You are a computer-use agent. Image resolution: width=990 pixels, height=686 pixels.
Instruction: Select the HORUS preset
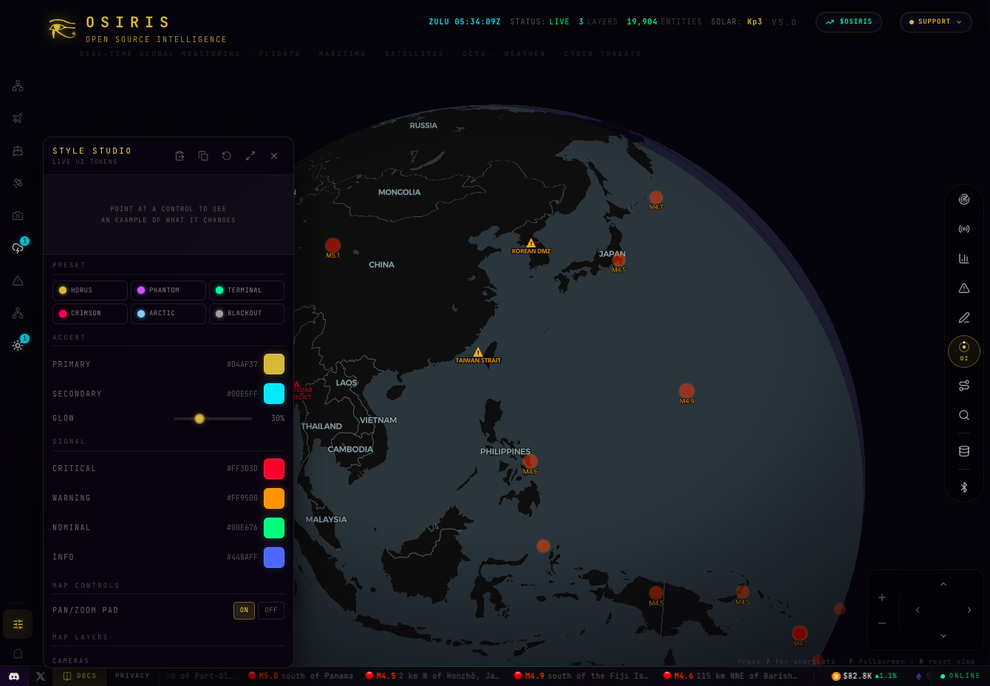click(x=90, y=290)
